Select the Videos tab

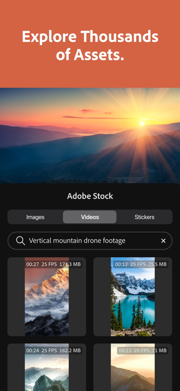coord(90,217)
